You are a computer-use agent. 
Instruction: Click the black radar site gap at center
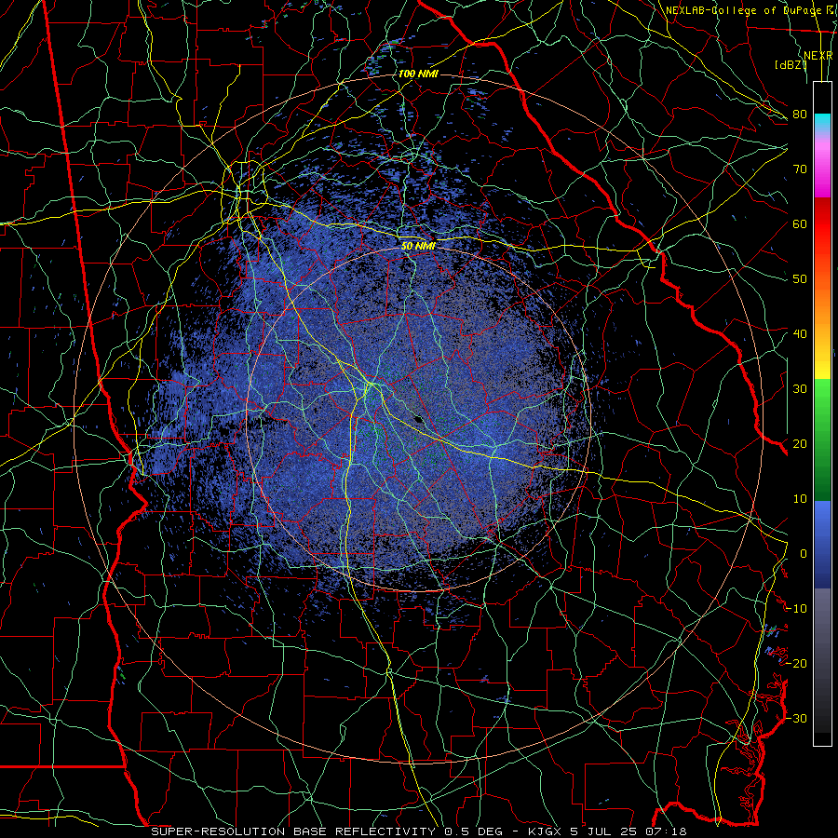pyautogui.click(x=418, y=419)
